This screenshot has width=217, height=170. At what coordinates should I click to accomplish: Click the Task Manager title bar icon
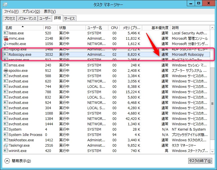click(x=5, y=5)
